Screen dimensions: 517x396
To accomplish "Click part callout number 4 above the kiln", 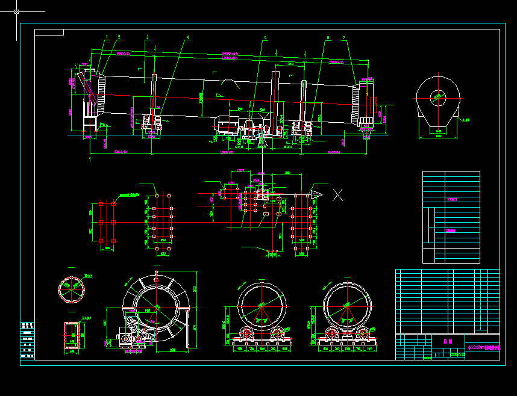I will point(188,37).
